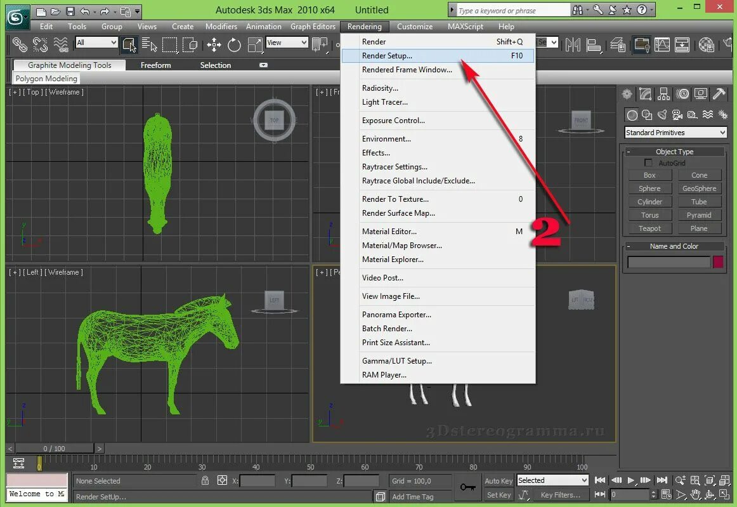
Task: Expand the ribbon minimize dropdown button
Action: coord(263,65)
